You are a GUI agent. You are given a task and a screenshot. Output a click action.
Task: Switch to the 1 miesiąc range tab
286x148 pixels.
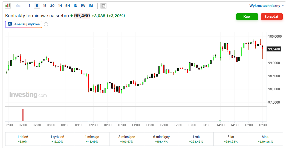(x=92, y=139)
